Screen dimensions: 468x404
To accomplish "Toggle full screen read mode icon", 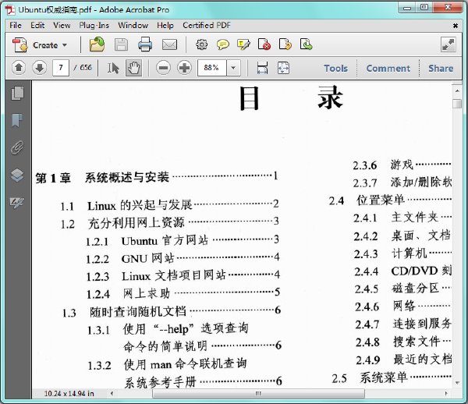I will click(448, 44).
